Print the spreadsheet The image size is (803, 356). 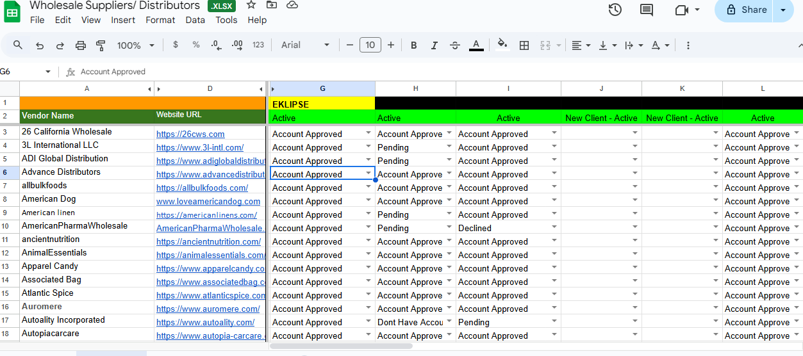(81, 45)
